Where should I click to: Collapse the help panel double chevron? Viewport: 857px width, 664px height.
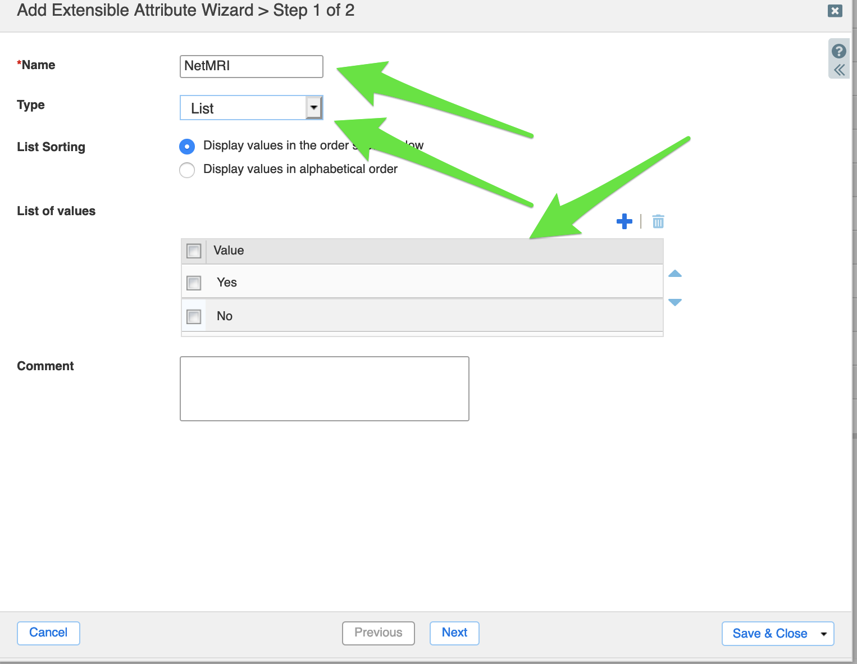tap(839, 70)
